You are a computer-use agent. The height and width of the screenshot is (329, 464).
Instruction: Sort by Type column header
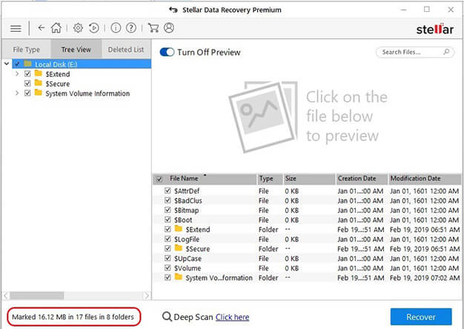click(269, 179)
